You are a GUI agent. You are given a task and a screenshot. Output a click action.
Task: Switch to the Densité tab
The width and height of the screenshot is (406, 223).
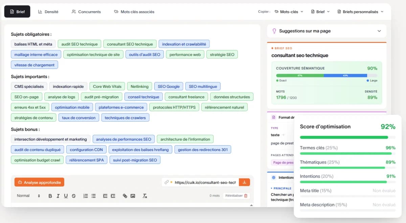tap(48, 11)
